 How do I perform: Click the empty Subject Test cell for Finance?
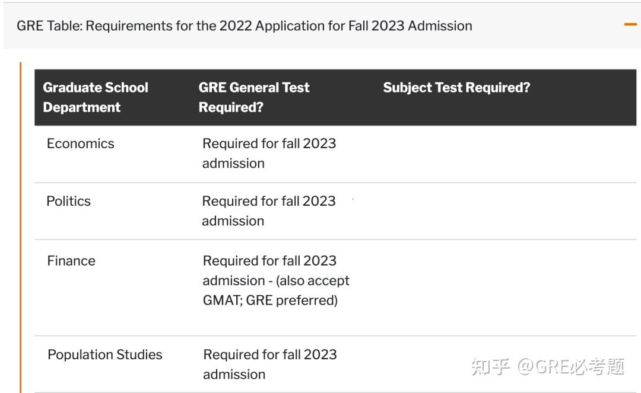475,280
